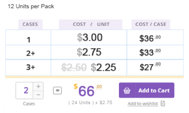Select the 3+ cases pricing row

94,67
